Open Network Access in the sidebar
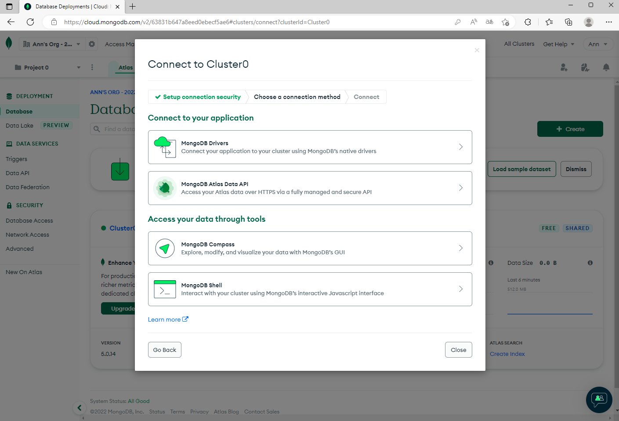 coord(27,234)
